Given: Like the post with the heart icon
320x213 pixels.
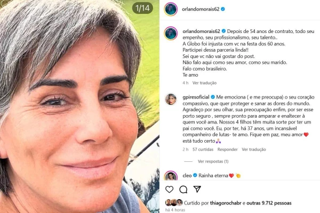Looking at the screenshot, I should 170,190.
